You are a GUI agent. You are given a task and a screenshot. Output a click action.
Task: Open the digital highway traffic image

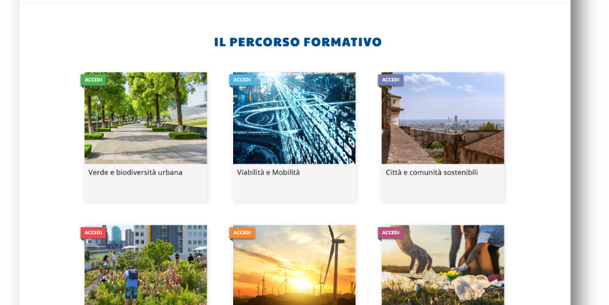(x=294, y=118)
